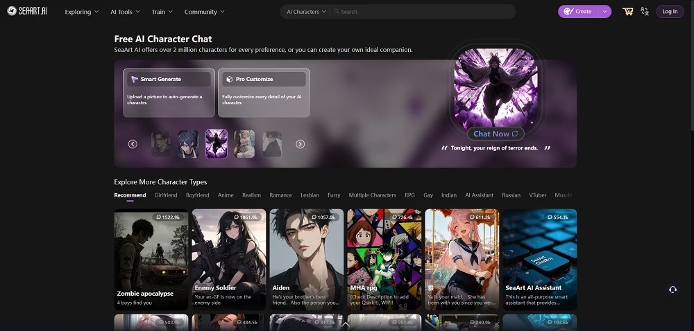Select the Russian tab

[511, 195]
